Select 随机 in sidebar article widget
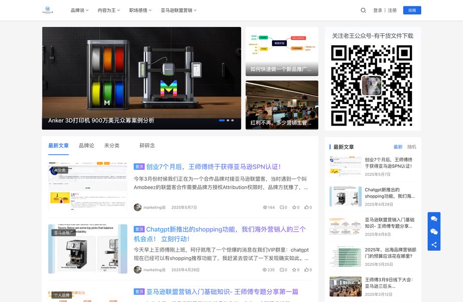 412,147
